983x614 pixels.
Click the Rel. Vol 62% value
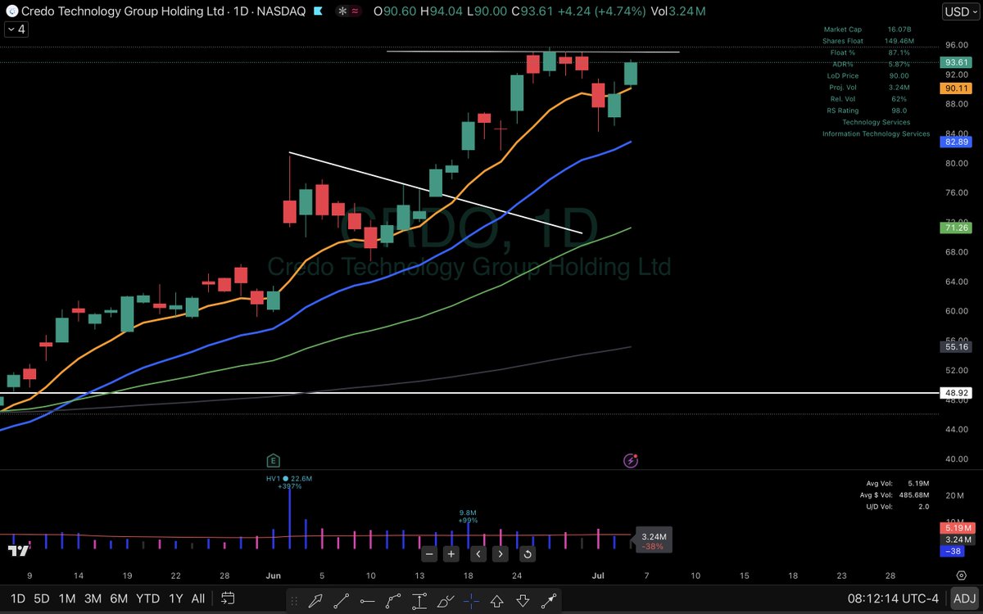coord(898,99)
